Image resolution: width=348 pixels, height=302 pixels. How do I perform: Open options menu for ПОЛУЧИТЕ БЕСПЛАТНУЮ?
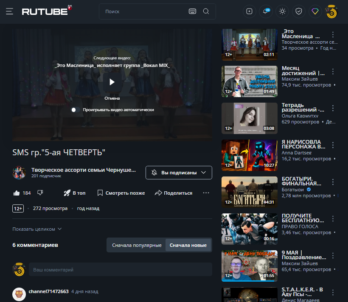click(x=333, y=219)
